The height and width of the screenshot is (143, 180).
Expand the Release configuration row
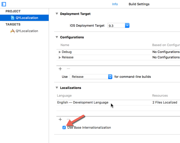tap(60, 57)
